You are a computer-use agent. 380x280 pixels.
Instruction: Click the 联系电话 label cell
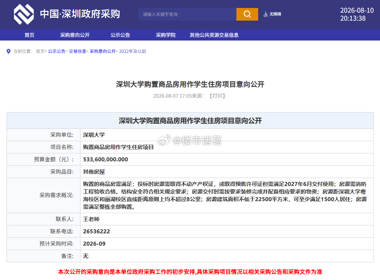pos(44,232)
